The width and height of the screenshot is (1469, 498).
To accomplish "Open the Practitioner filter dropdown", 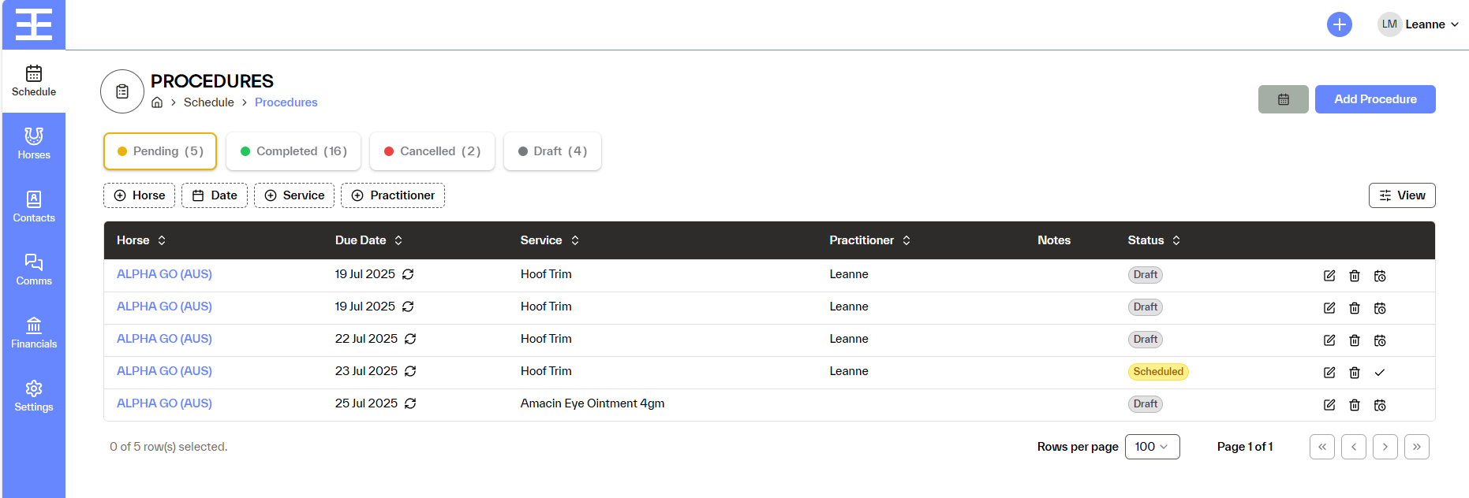I will [393, 195].
